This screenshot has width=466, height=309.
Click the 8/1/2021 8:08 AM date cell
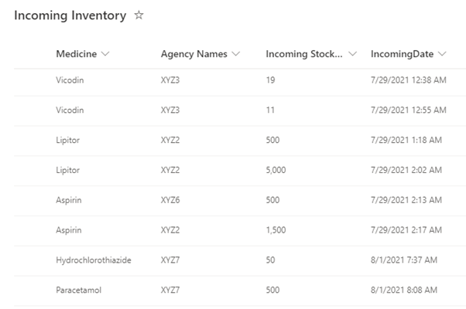406,290
